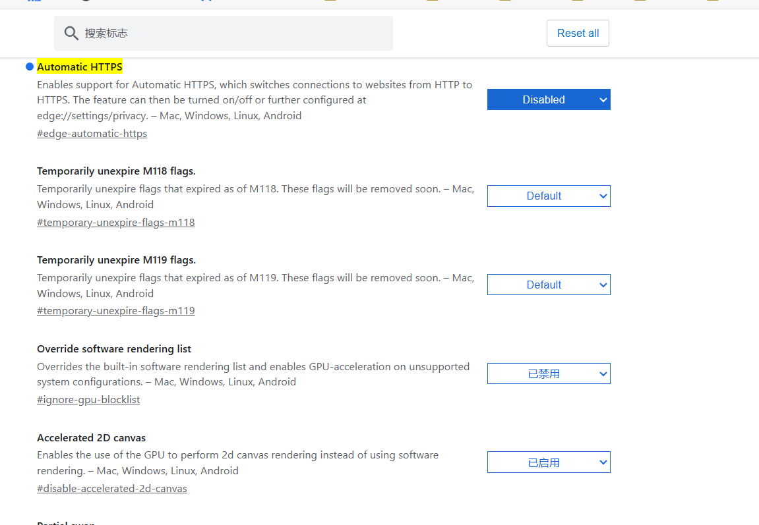
Task: Follow the #edge-automatic-https anchor link
Action: [92, 134]
